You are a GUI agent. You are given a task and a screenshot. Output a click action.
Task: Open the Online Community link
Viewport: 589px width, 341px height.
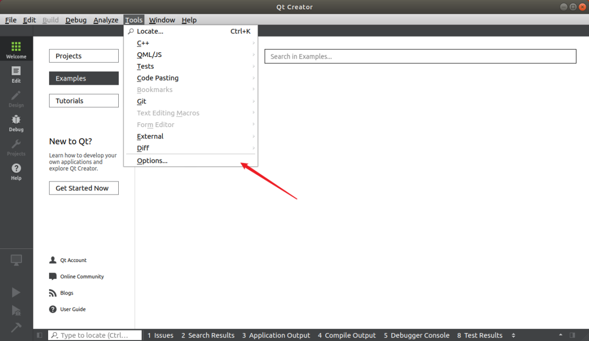82,277
